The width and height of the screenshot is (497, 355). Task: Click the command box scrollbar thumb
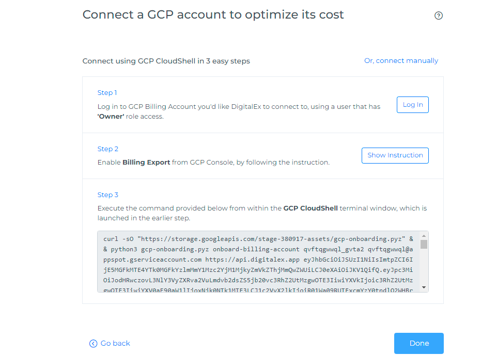[x=424, y=244]
